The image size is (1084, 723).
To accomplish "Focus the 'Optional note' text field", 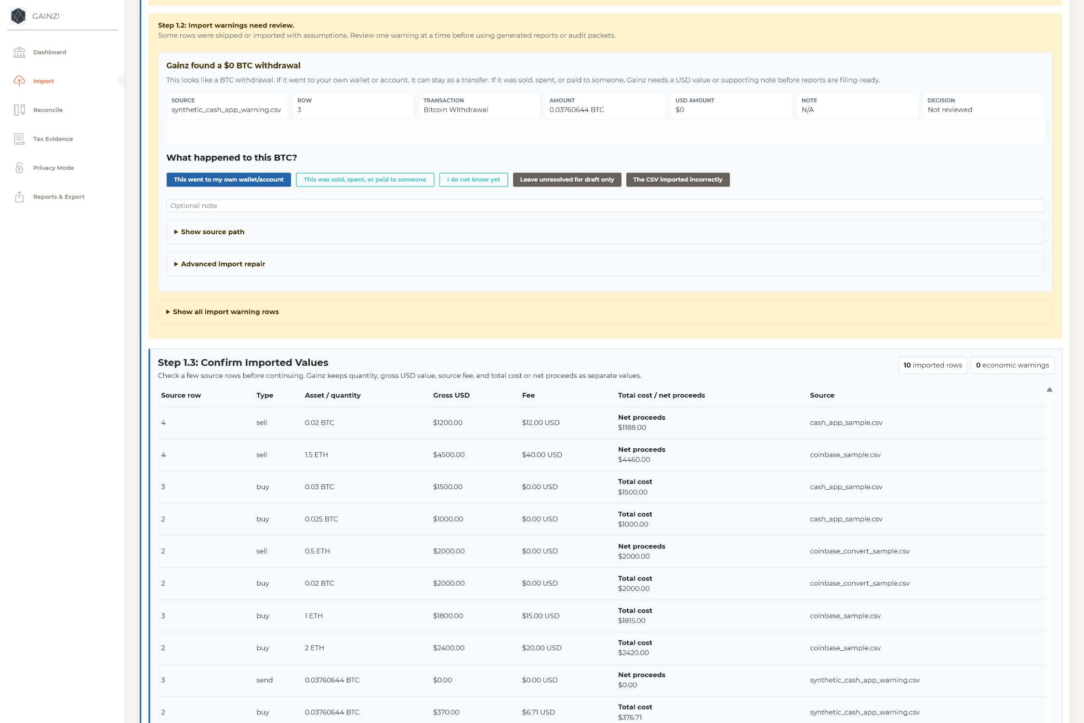I will coord(605,206).
